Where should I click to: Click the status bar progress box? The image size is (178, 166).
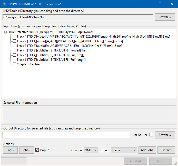click(x=14, y=161)
